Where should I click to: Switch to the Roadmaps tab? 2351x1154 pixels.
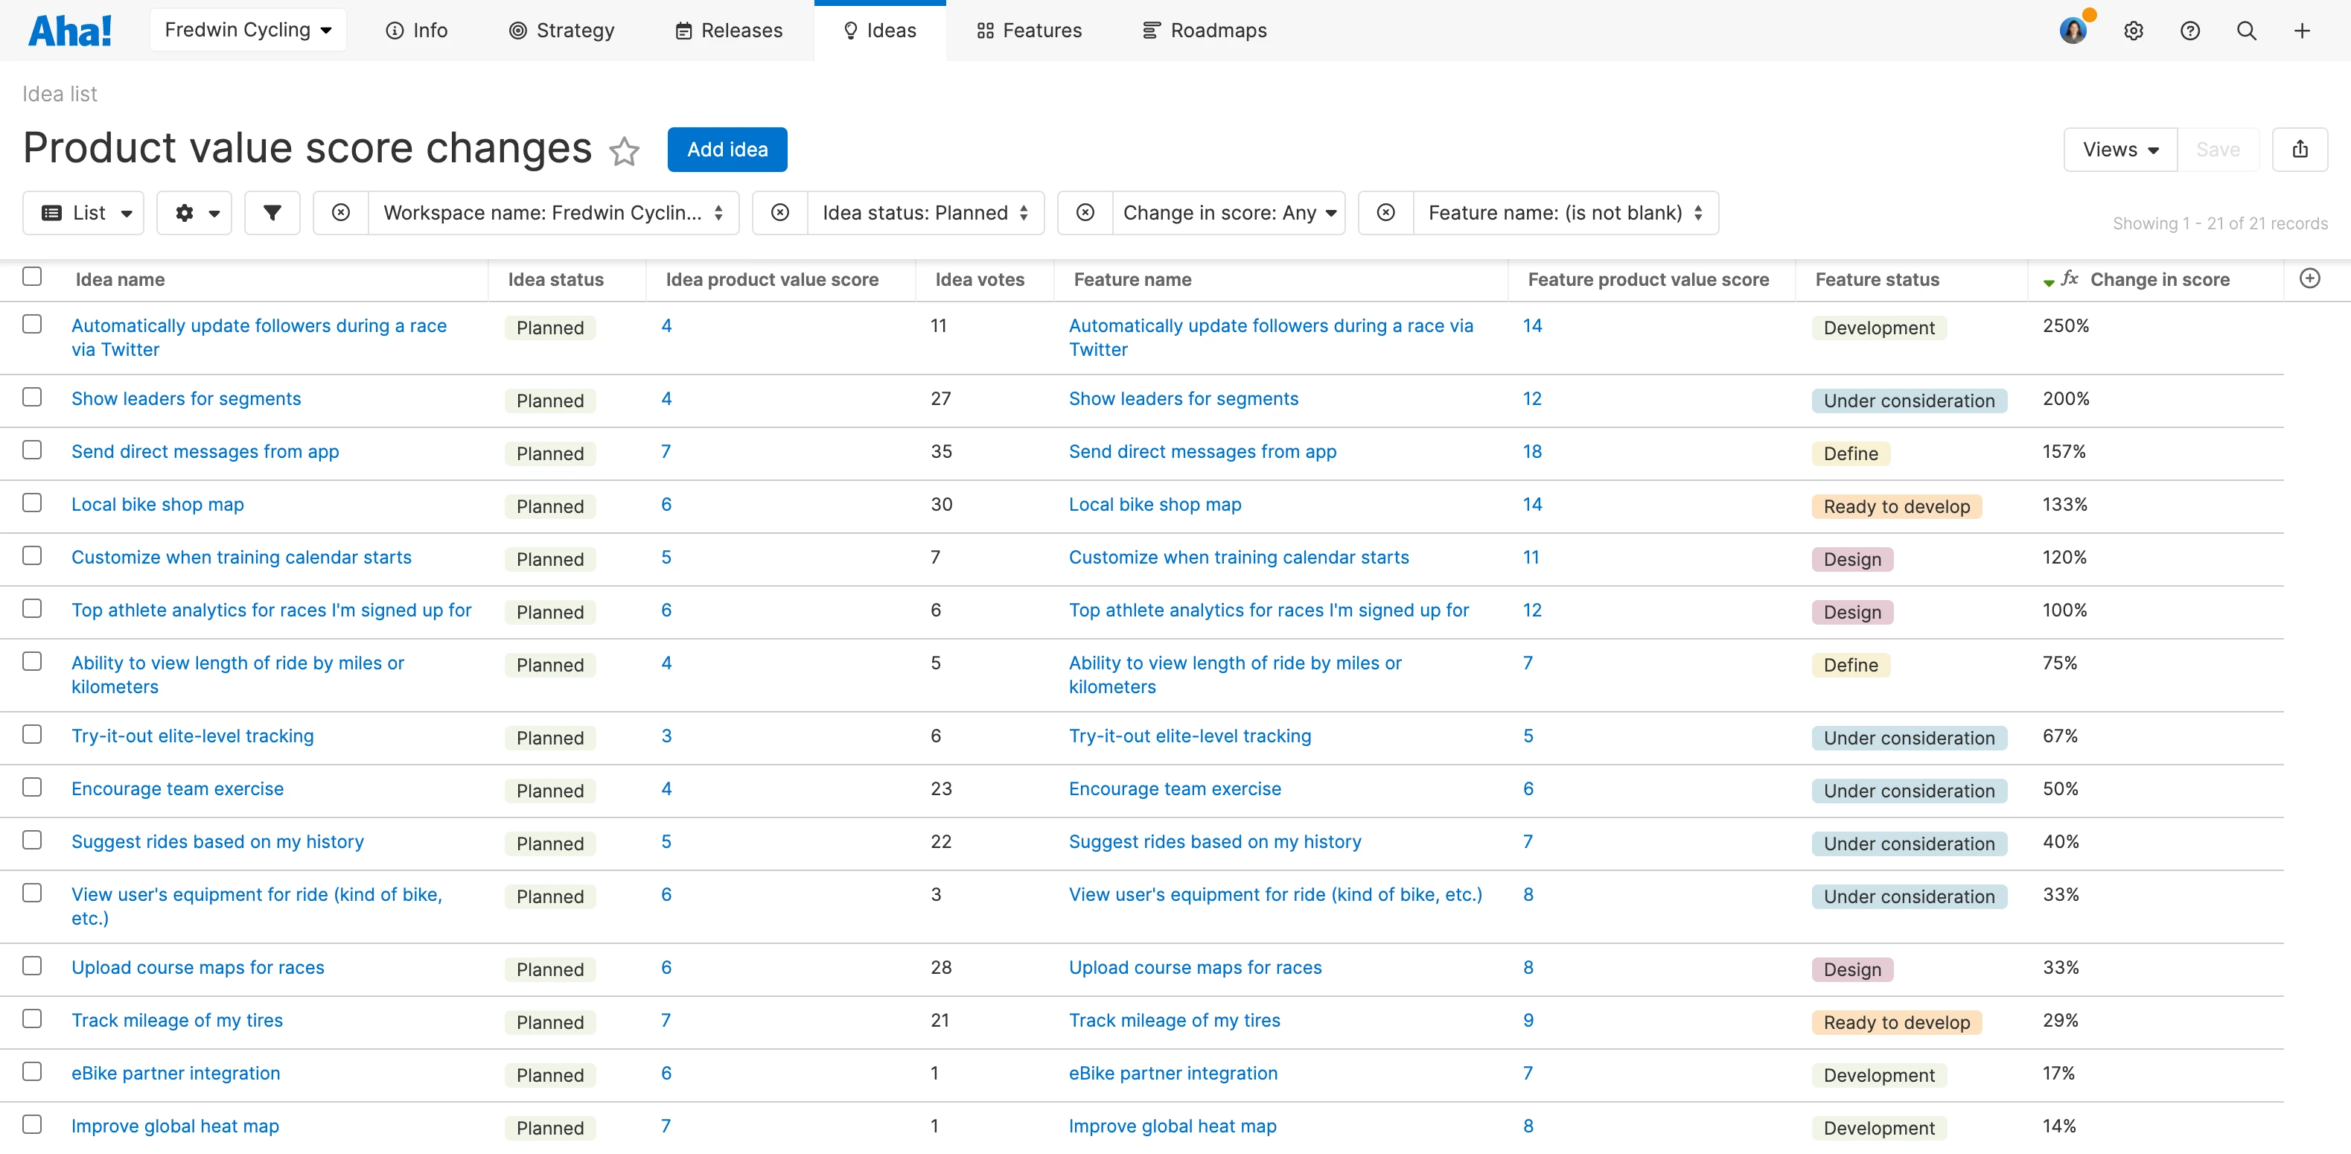click(x=1205, y=31)
